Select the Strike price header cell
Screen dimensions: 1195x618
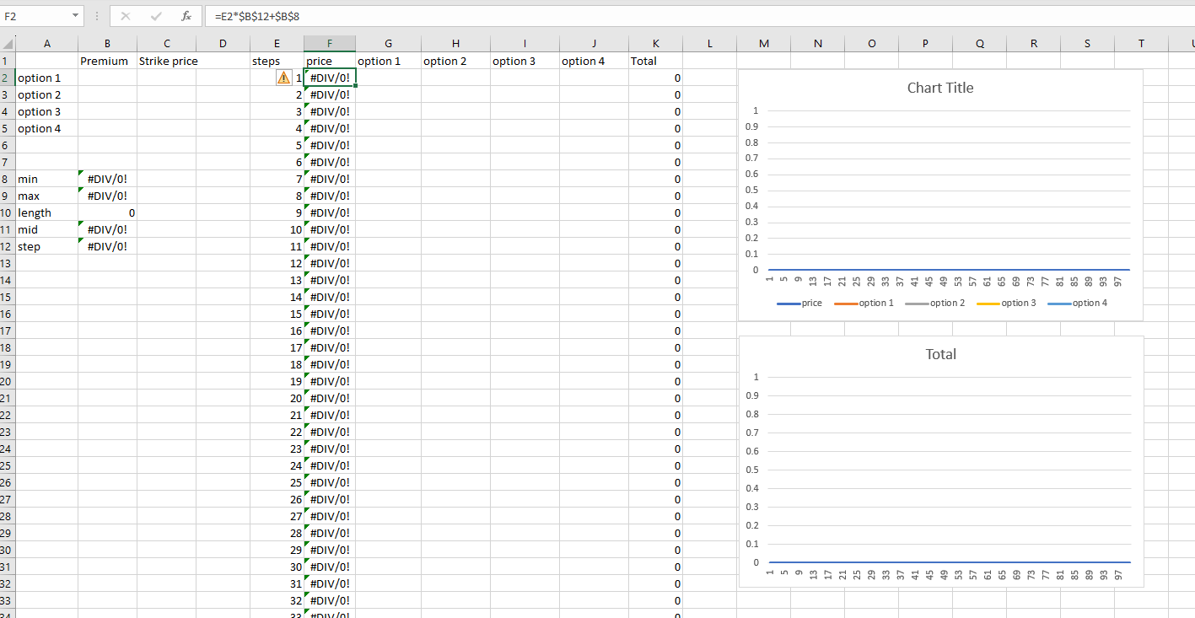[166, 60]
